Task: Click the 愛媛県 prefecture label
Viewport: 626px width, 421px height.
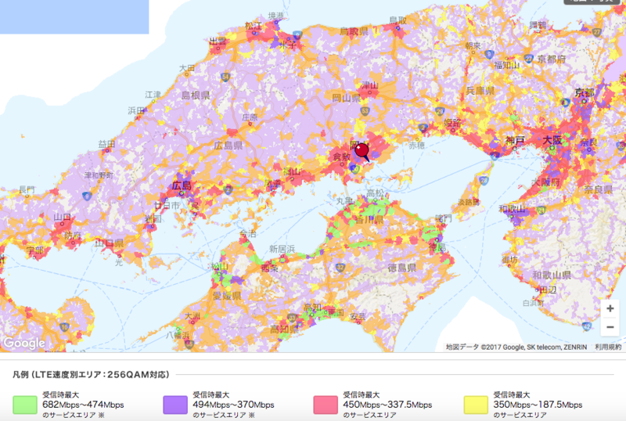Action: (227, 296)
